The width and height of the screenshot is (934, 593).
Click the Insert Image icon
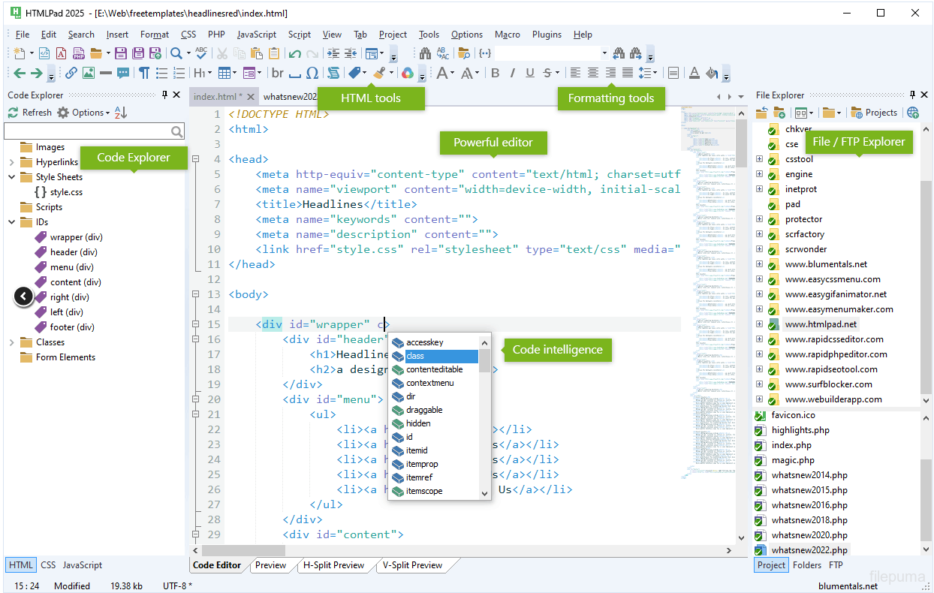point(89,73)
